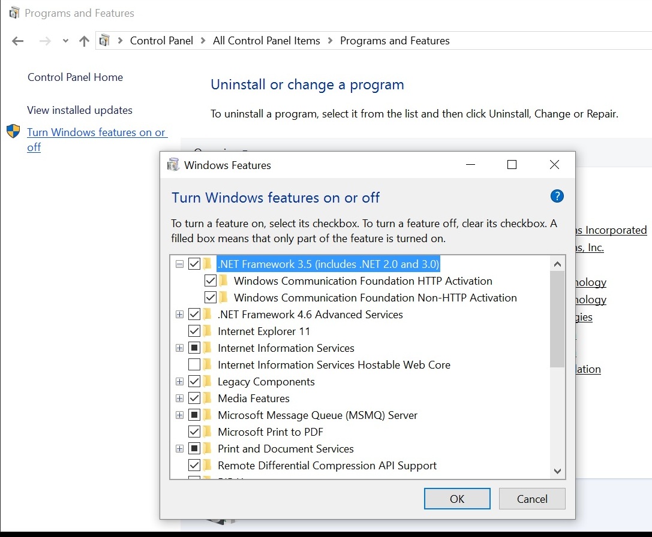Click chevron after All Control Panel Items breadcrumb
Image resolution: width=652 pixels, height=537 pixels.
click(330, 40)
